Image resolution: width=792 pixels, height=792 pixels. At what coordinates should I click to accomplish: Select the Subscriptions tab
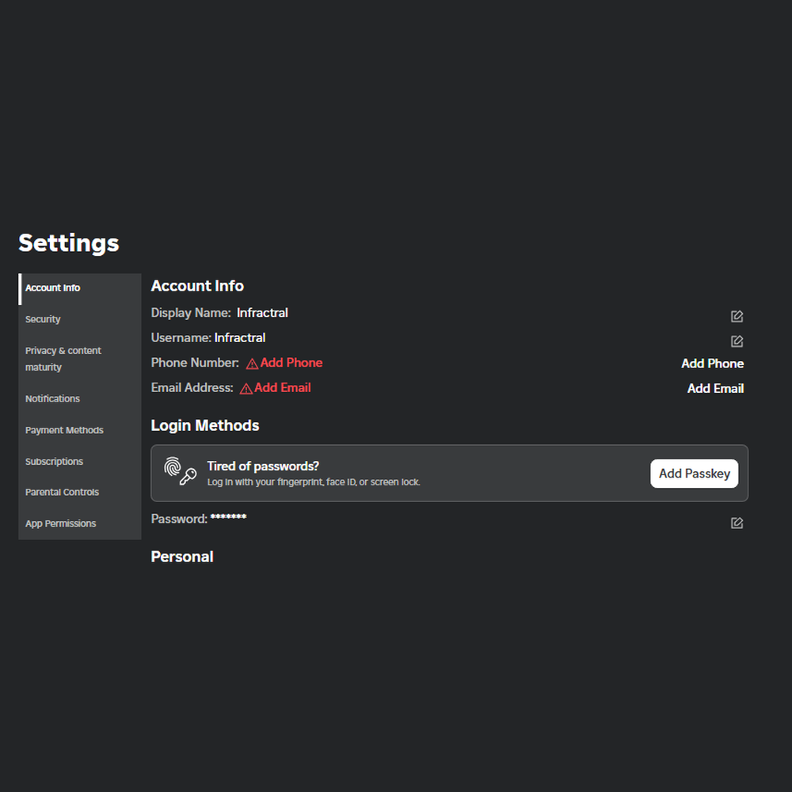click(x=80, y=461)
